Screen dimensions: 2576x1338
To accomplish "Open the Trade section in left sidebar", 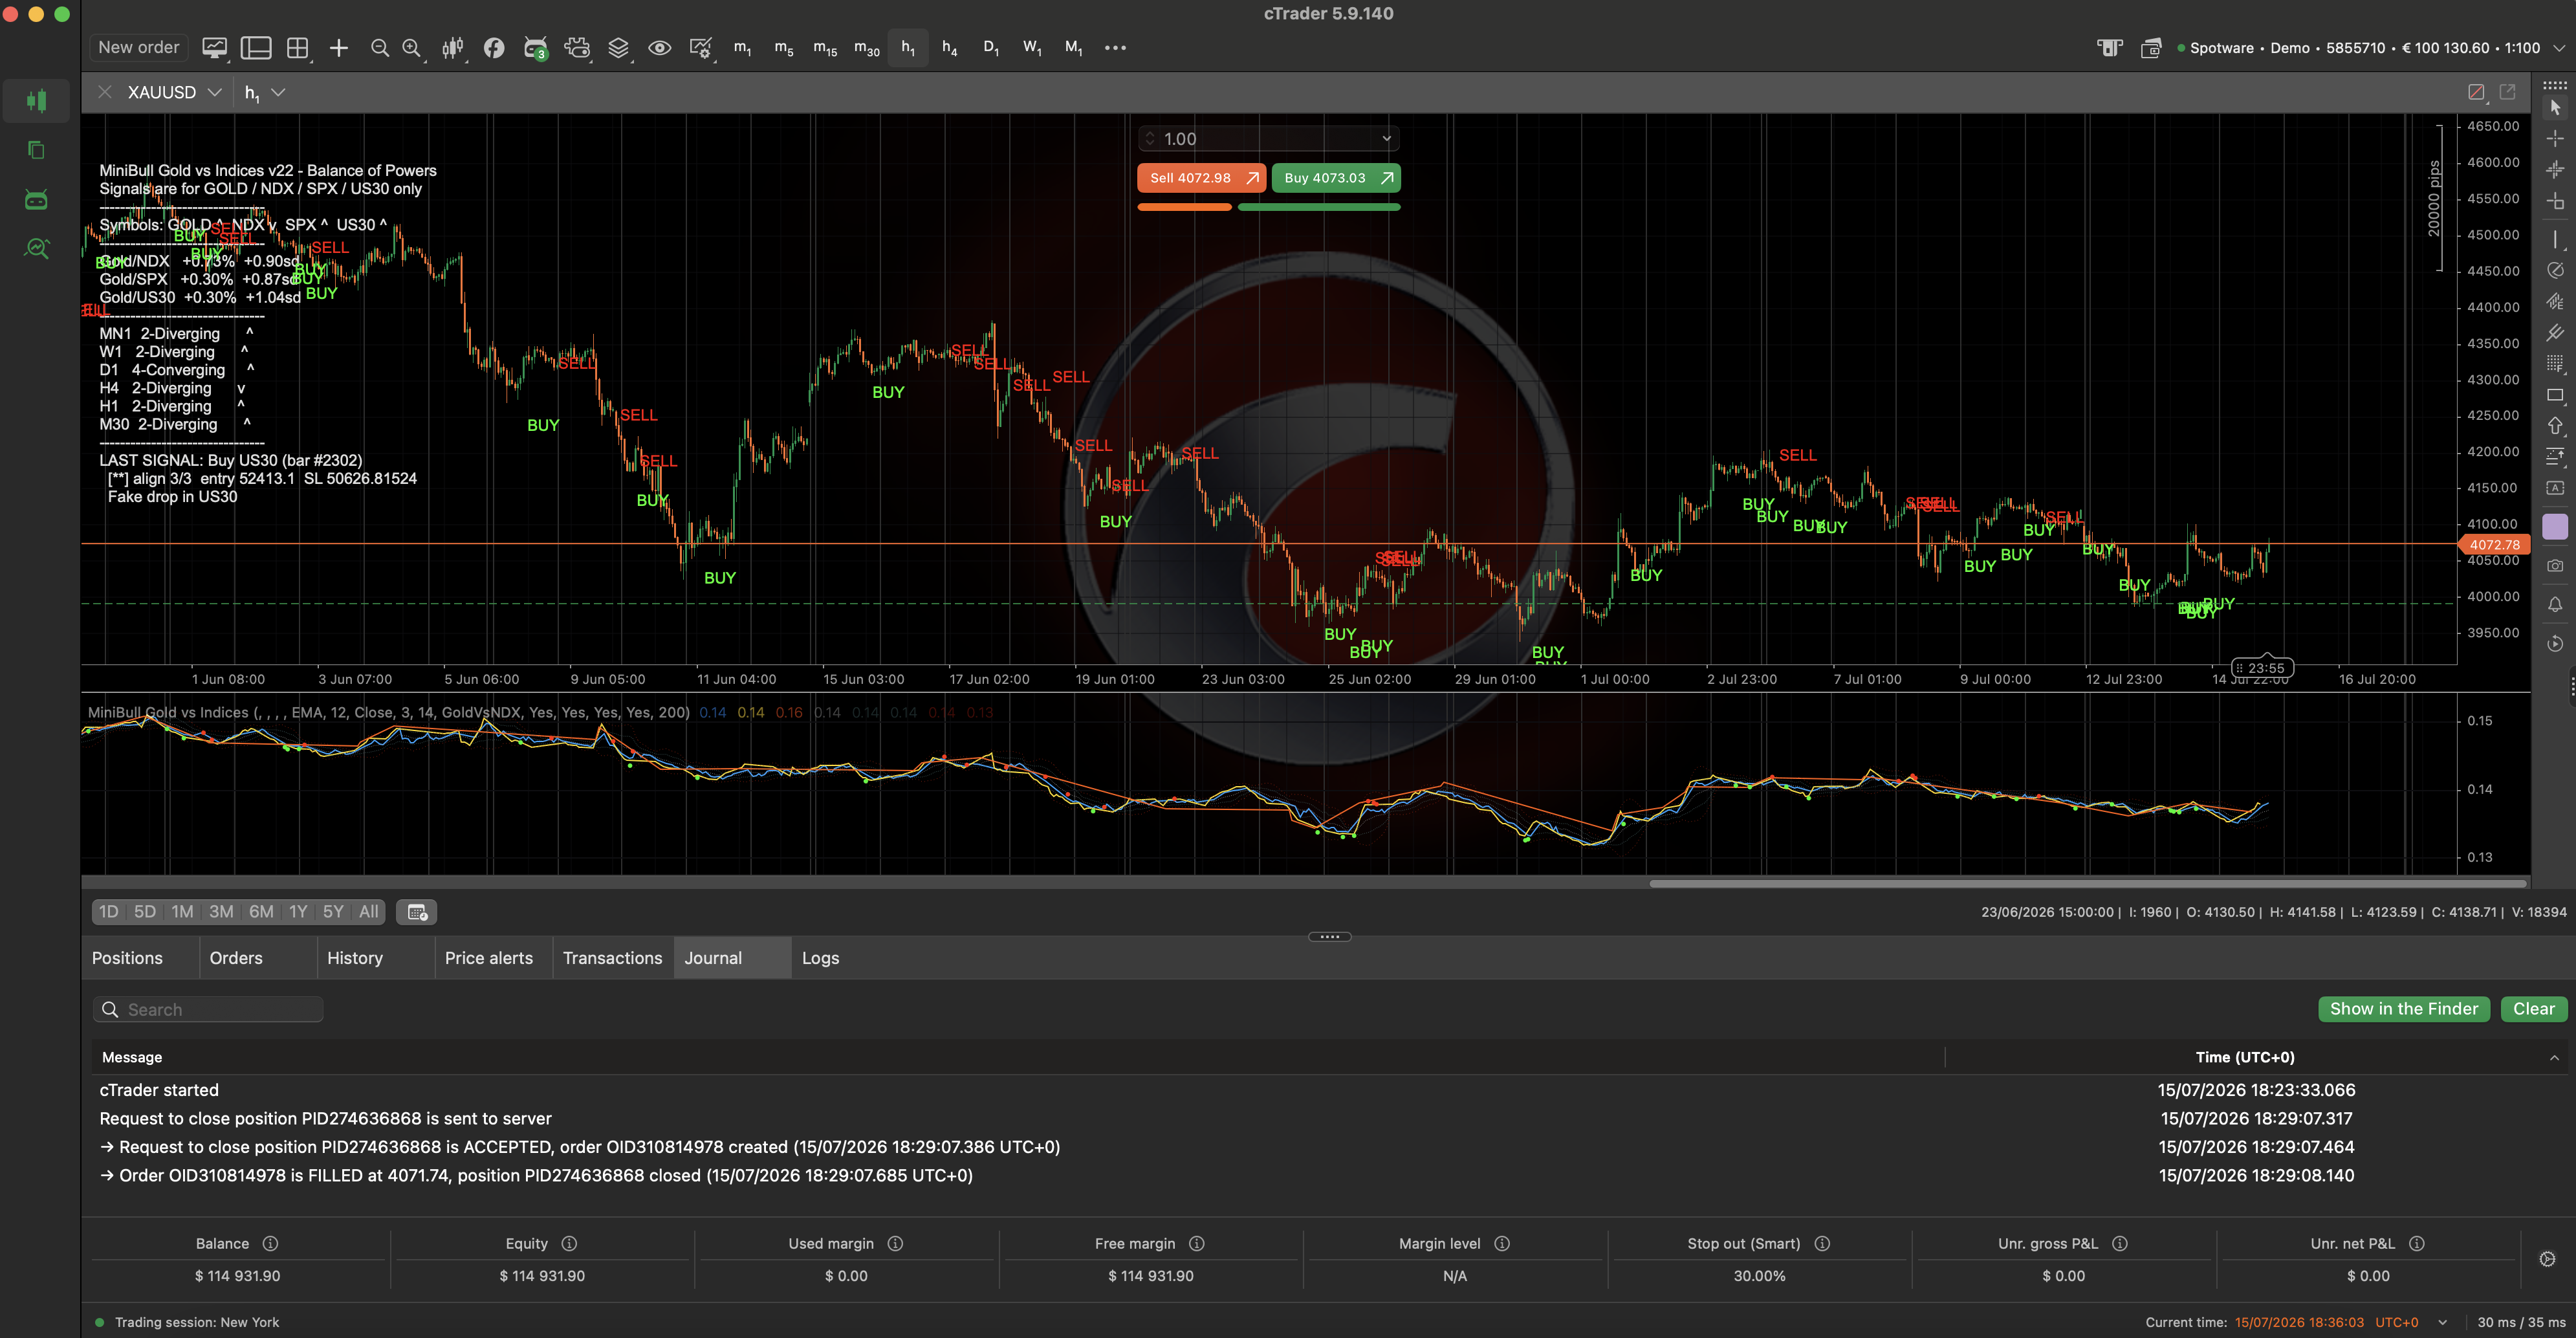I will click(x=37, y=100).
